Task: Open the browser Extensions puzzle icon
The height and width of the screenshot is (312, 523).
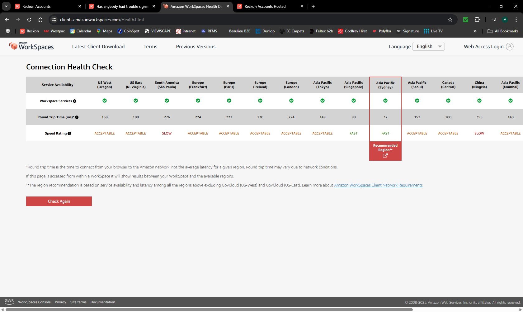Action: click(x=477, y=20)
